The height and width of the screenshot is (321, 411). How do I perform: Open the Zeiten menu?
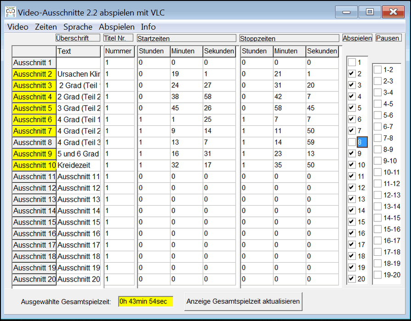(46, 27)
